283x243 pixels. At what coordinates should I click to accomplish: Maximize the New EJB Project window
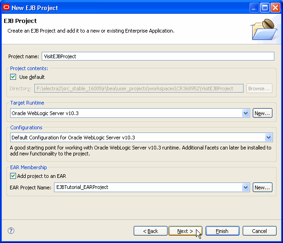click(265, 8)
